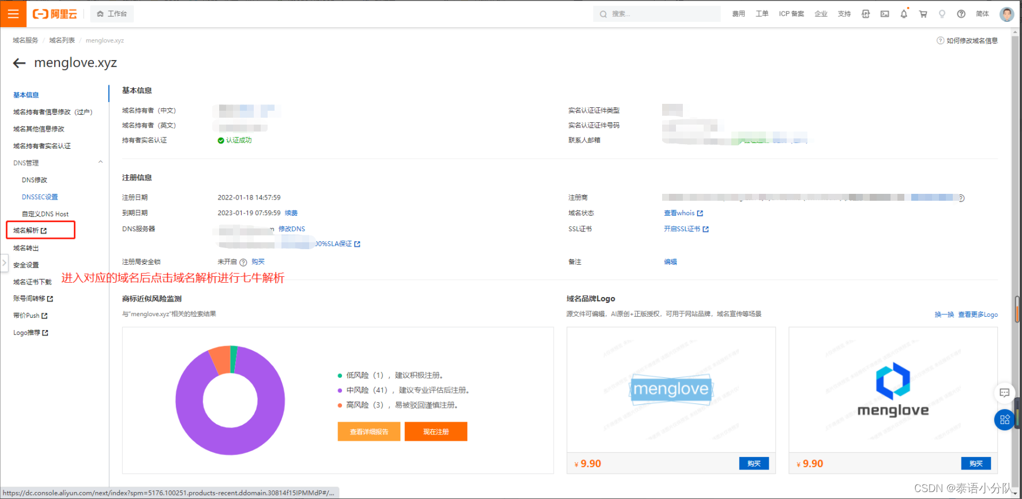Buy the hexagon menglove logo

point(976,463)
